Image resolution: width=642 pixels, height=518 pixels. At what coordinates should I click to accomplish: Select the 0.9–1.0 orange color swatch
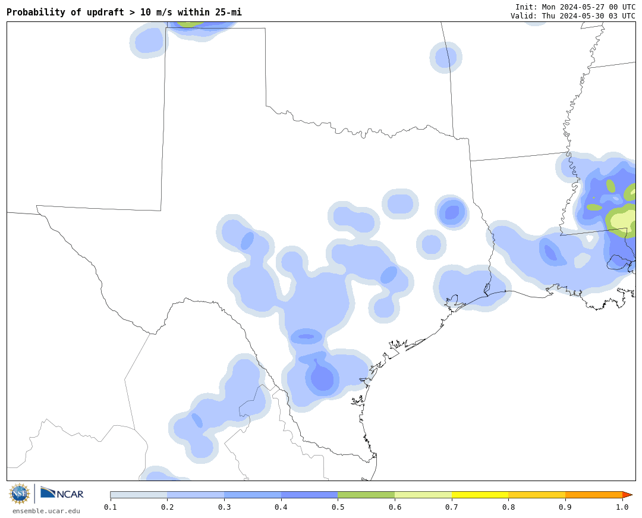pos(594,495)
